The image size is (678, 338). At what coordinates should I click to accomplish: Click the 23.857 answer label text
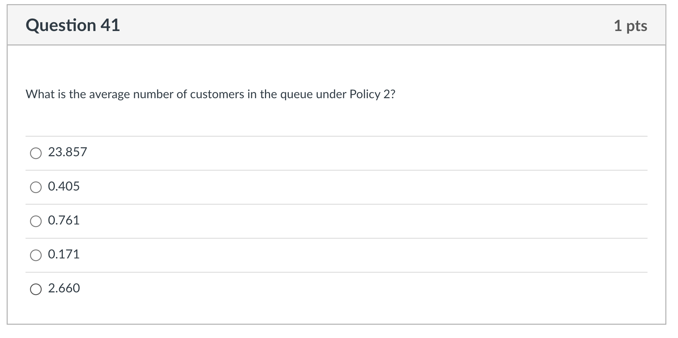coord(68,152)
